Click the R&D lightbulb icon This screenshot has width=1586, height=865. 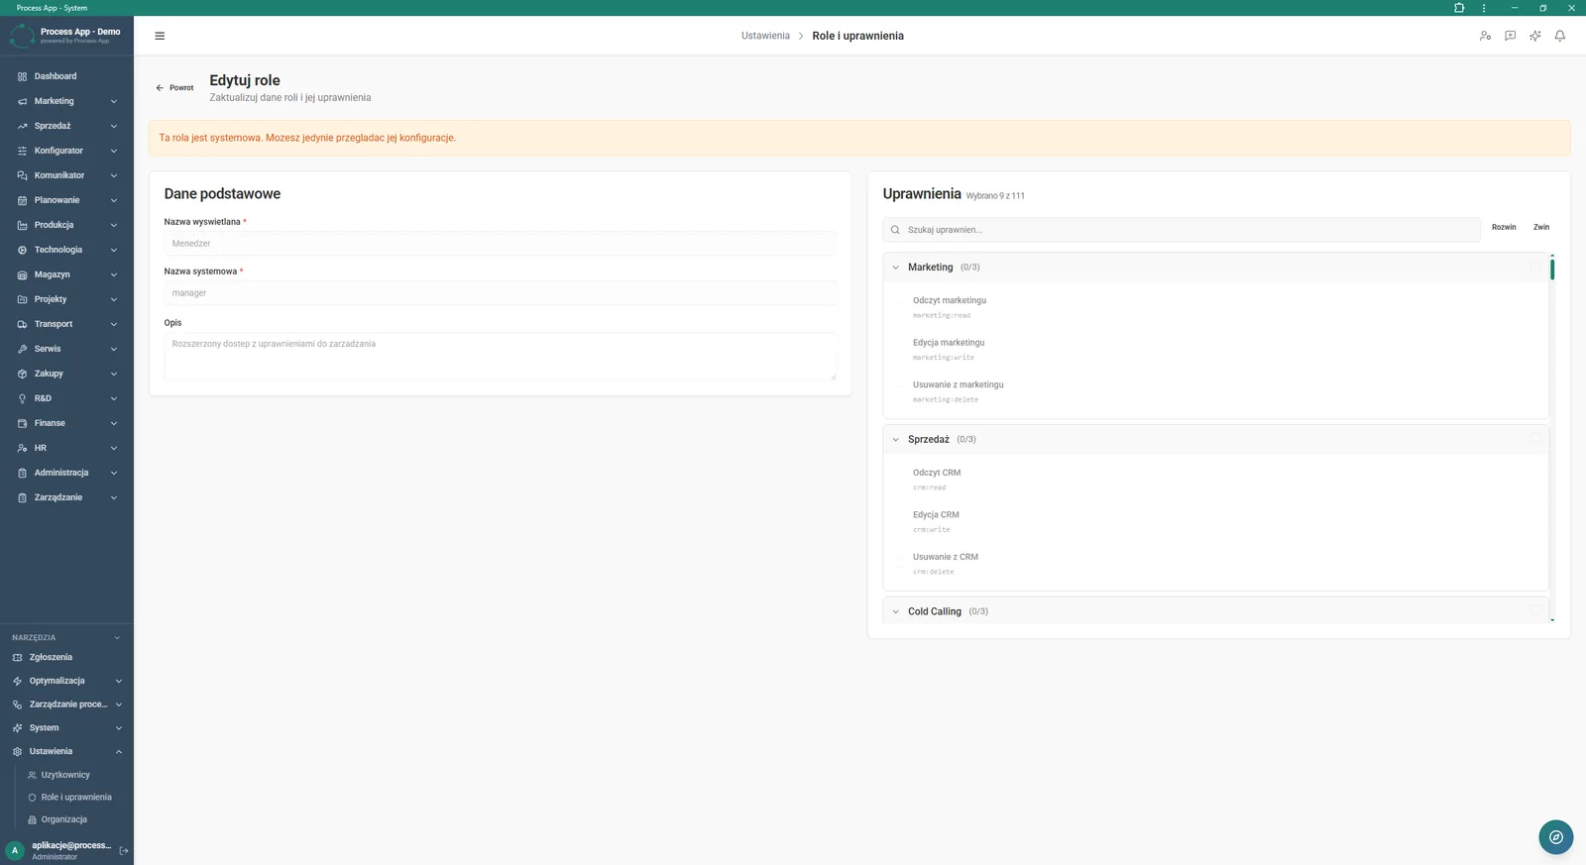tap(22, 398)
